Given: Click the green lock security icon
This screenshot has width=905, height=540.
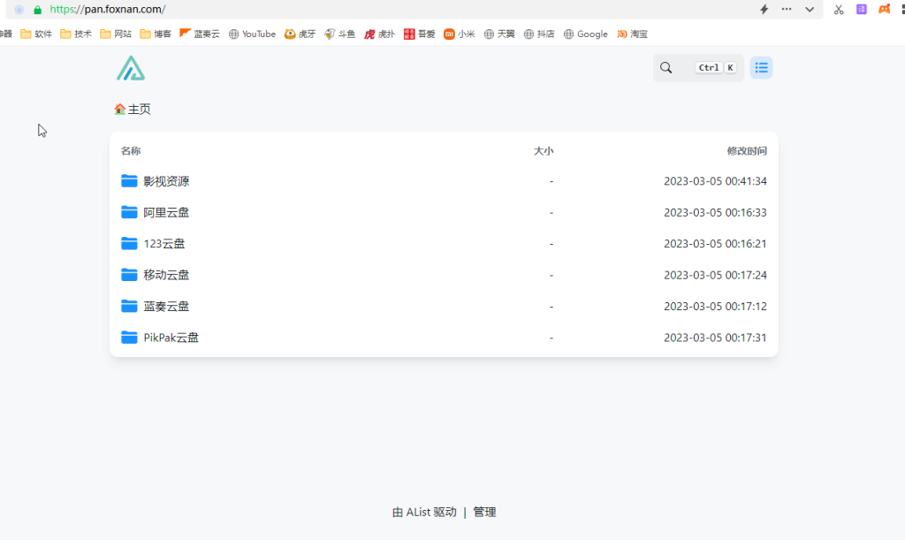Looking at the screenshot, I should [37, 10].
